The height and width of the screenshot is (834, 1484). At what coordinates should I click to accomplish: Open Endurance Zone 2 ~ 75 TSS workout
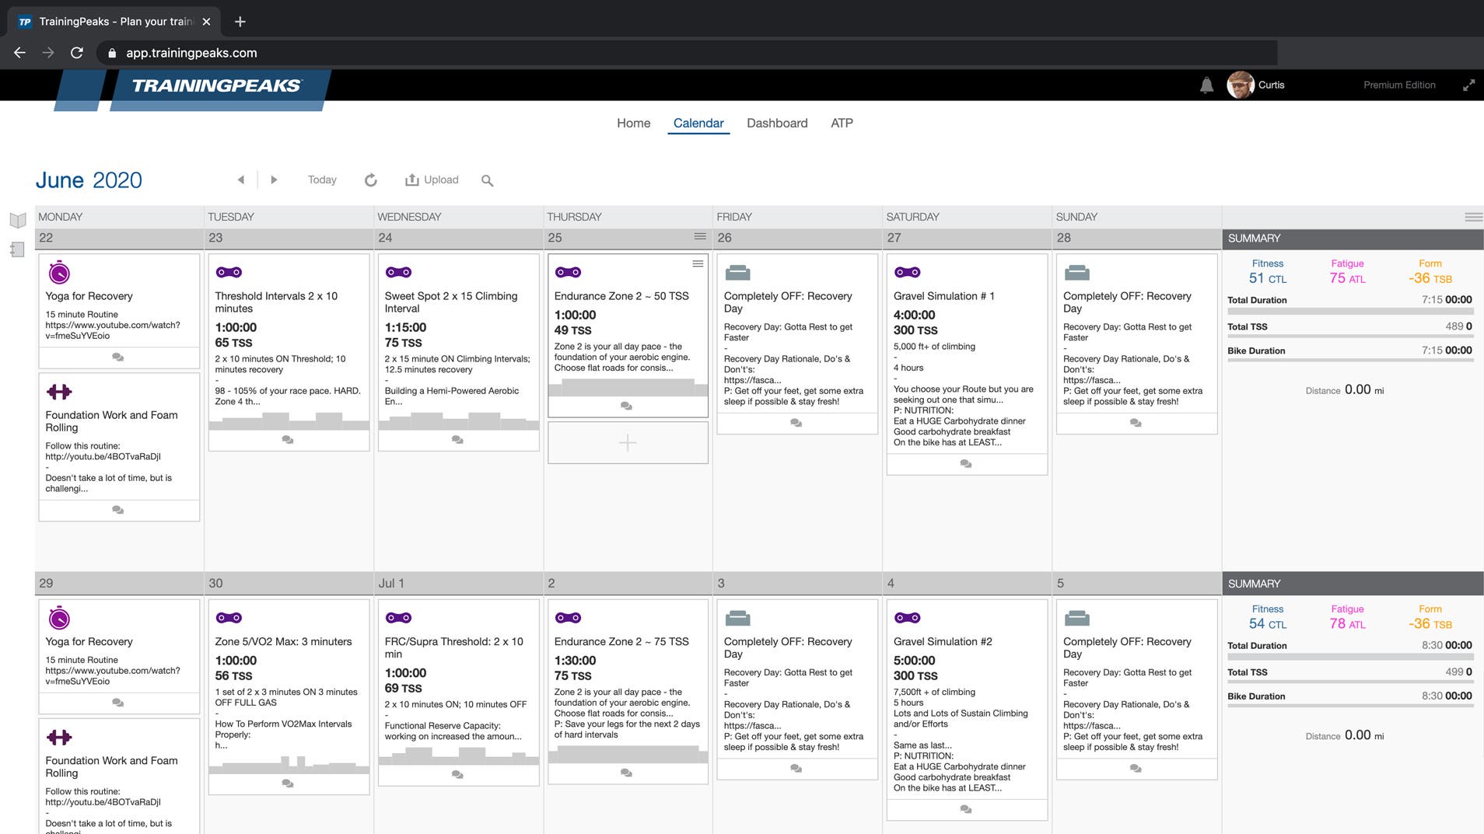pos(628,691)
